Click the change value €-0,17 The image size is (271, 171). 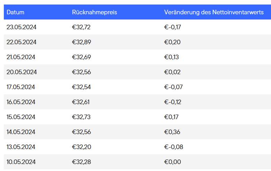(173, 27)
